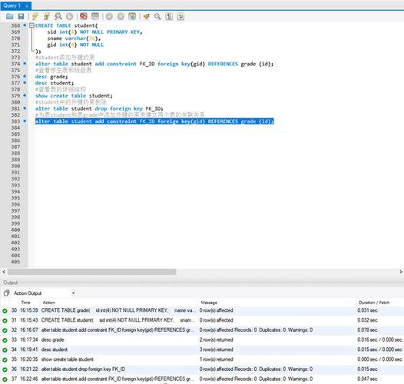Place cursor on line 368 CREATE TABLE student(
This screenshot has height=384, width=404.
pos(67,25)
